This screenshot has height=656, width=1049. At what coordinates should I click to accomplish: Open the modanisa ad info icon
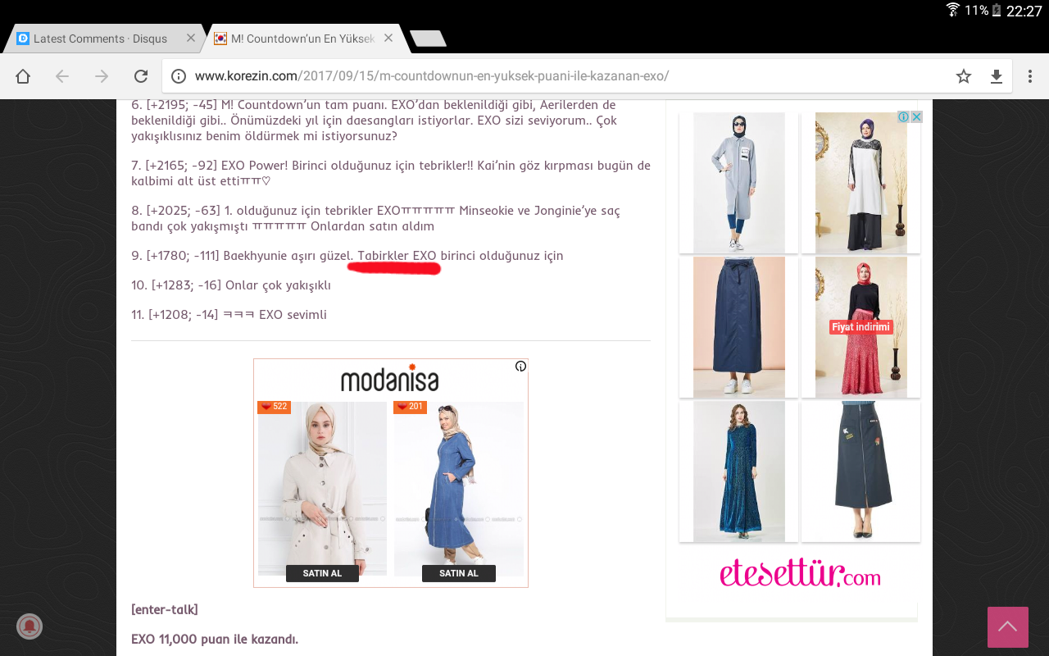click(x=520, y=367)
